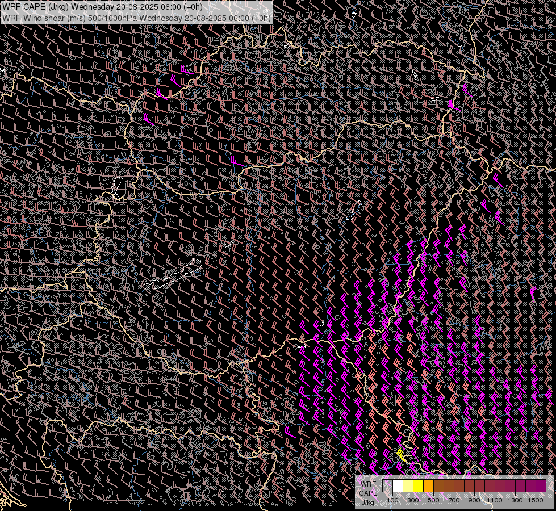Click the legend value 300

413,500
